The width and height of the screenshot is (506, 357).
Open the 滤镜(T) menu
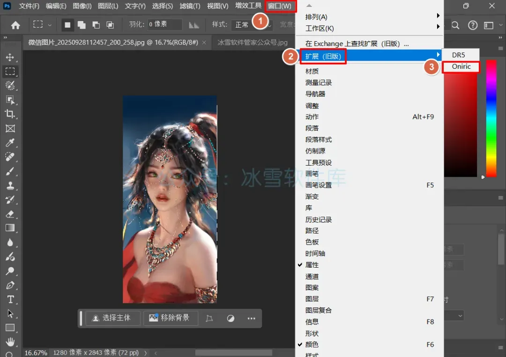pyautogui.click(x=190, y=6)
